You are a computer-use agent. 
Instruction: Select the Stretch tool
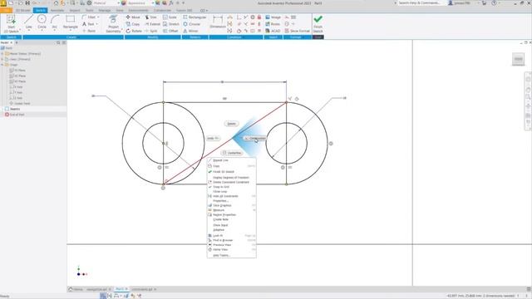[171, 24]
